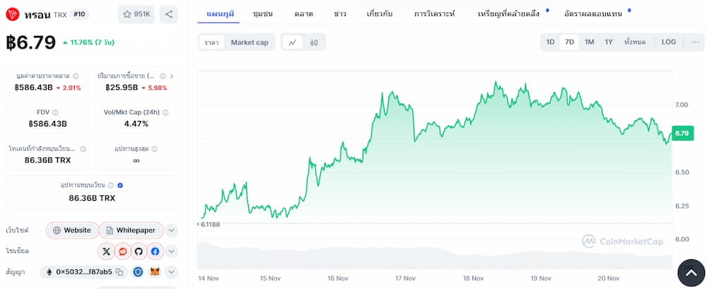
Task: Open the X (Twitter) social link
Action: (x=107, y=251)
